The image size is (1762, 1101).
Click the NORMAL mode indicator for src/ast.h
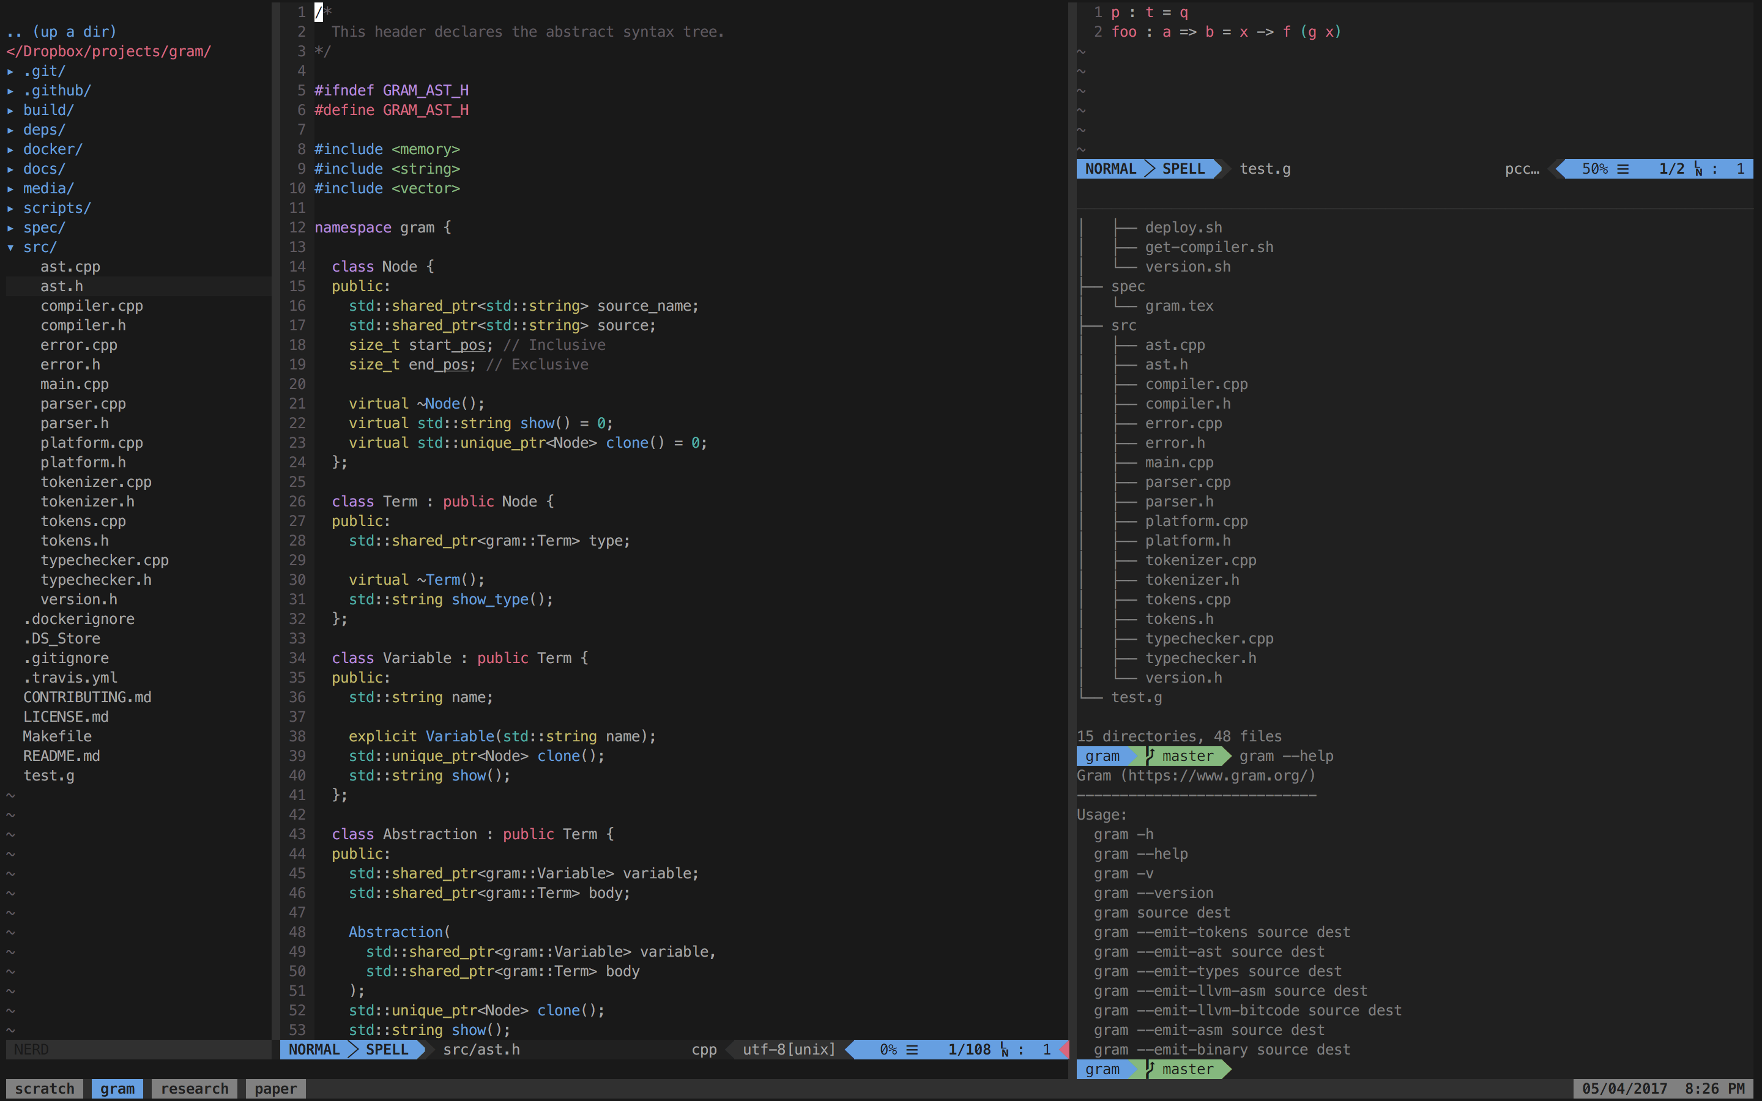click(x=314, y=1050)
